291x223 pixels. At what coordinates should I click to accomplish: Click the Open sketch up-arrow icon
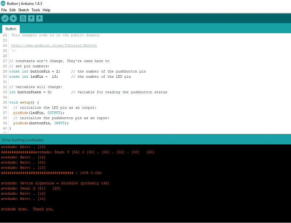(x=31, y=19)
